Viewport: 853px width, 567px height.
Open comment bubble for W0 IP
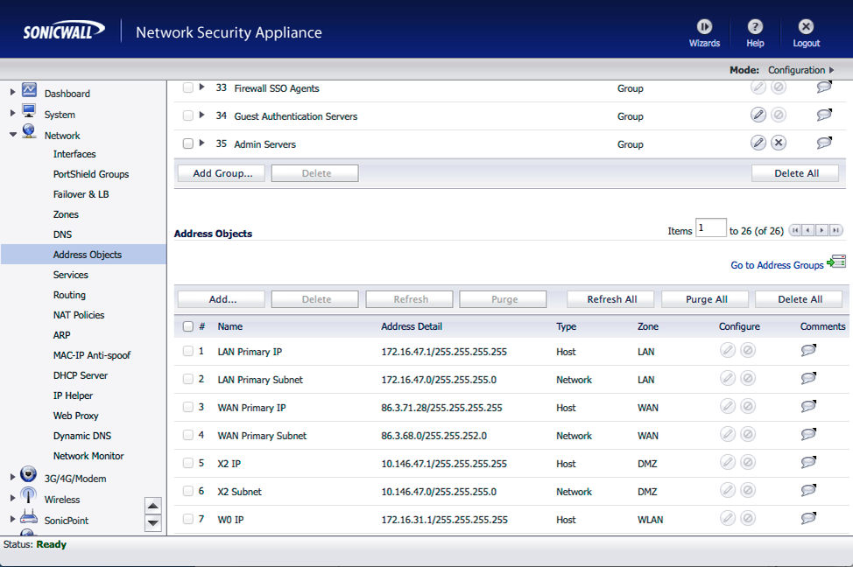click(x=808, y=519)
